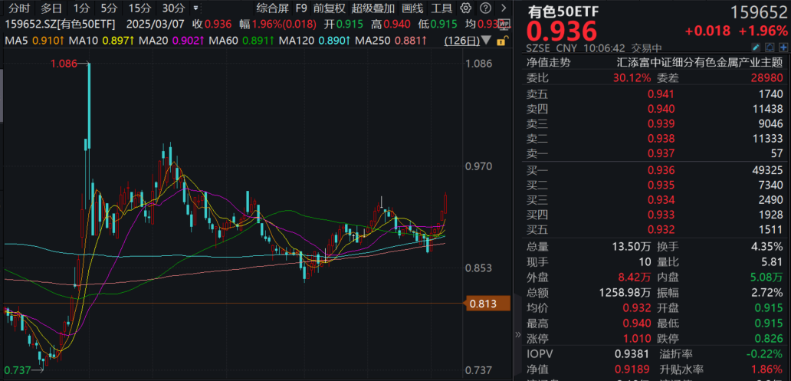The width and height of the screenshot is (791, 381).
Task: Click 内盘 value 5.08万
Action: [x=766, y=277]
